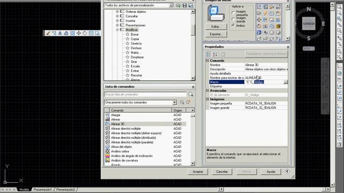Select Simetría in the Modificar tree
The image size is (344, 193).
pos(136,43)
